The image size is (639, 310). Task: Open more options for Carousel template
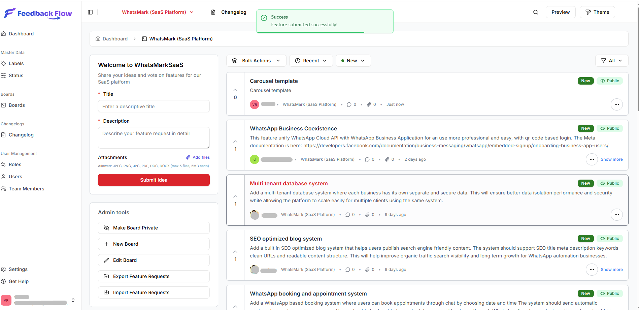[616, 104]
